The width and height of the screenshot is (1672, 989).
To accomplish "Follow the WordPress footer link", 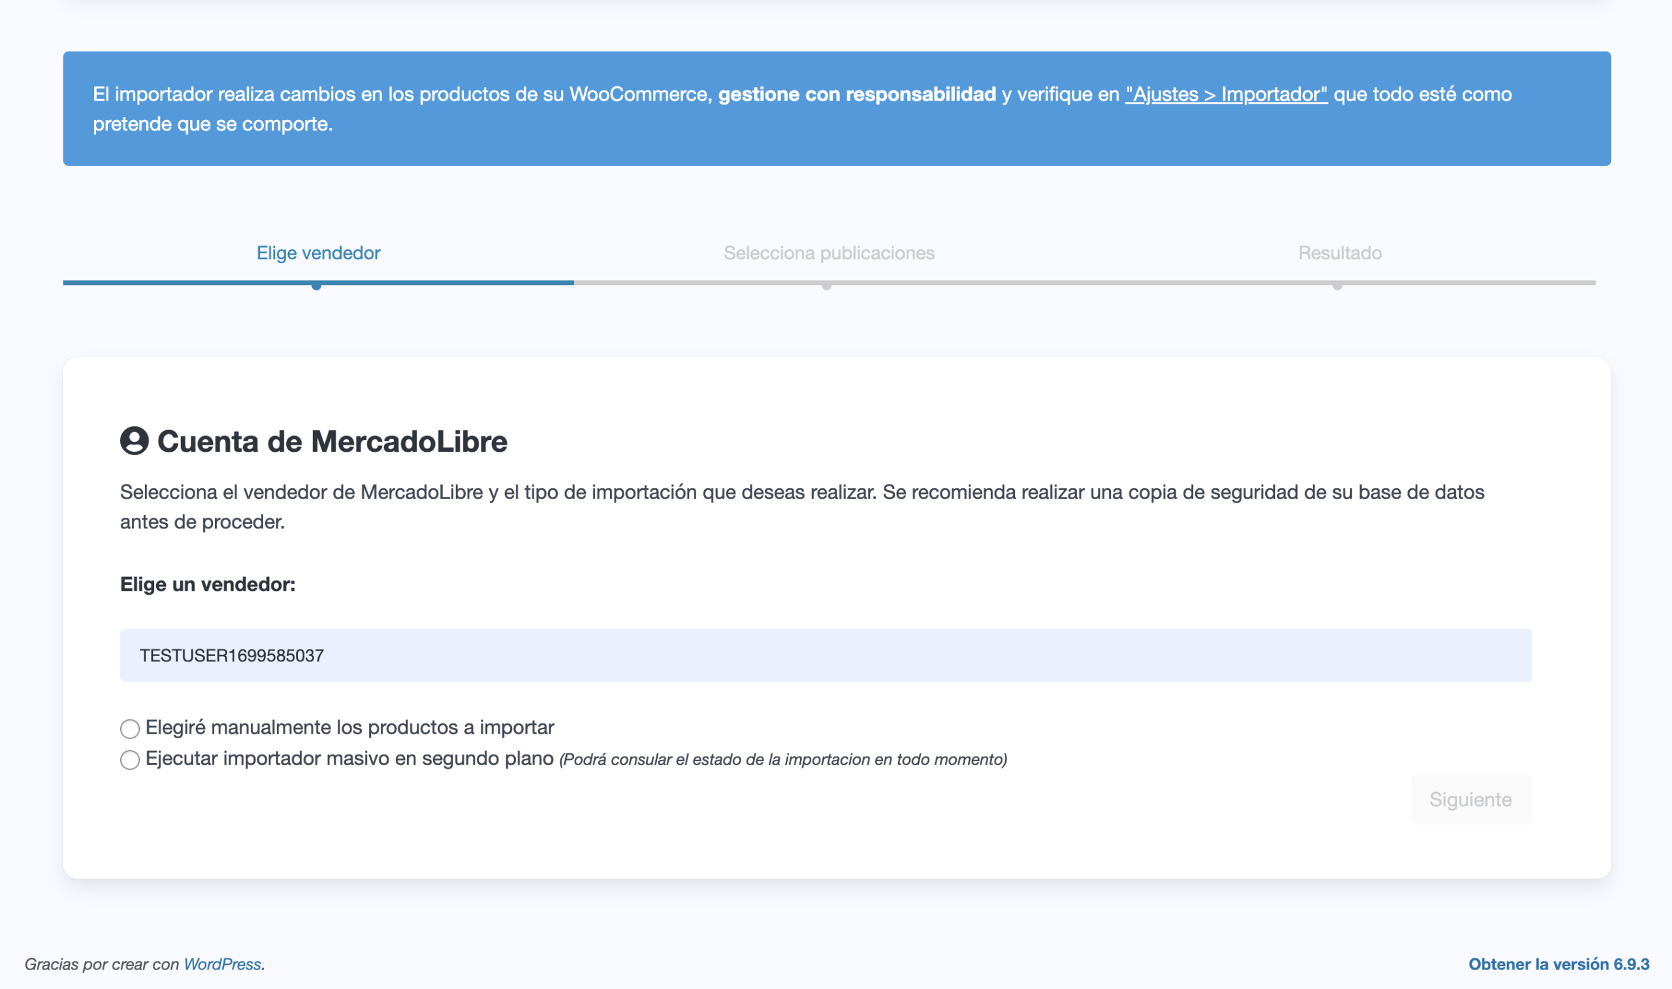I will 222,964.
